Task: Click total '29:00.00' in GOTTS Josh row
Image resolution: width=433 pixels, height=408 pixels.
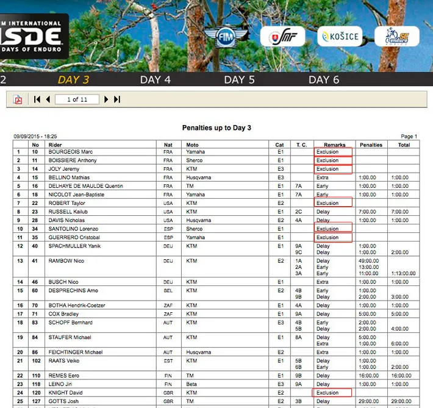Action: tap(401, 401)
